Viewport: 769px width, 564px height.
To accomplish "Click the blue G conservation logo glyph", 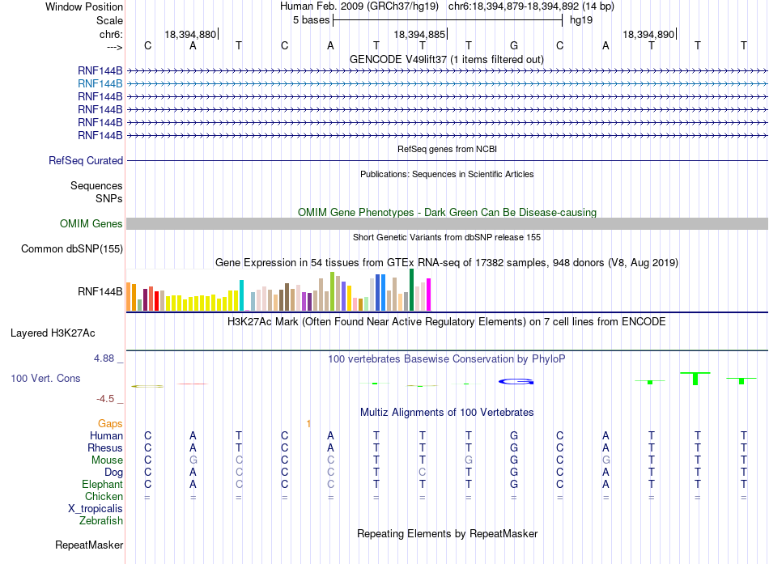I will point(516,381).
